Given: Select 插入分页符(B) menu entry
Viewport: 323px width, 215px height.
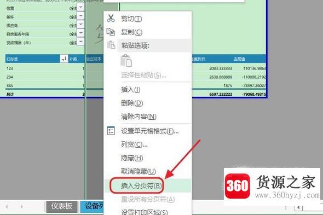Looking at the screenshot, I should tap(148, 186).
